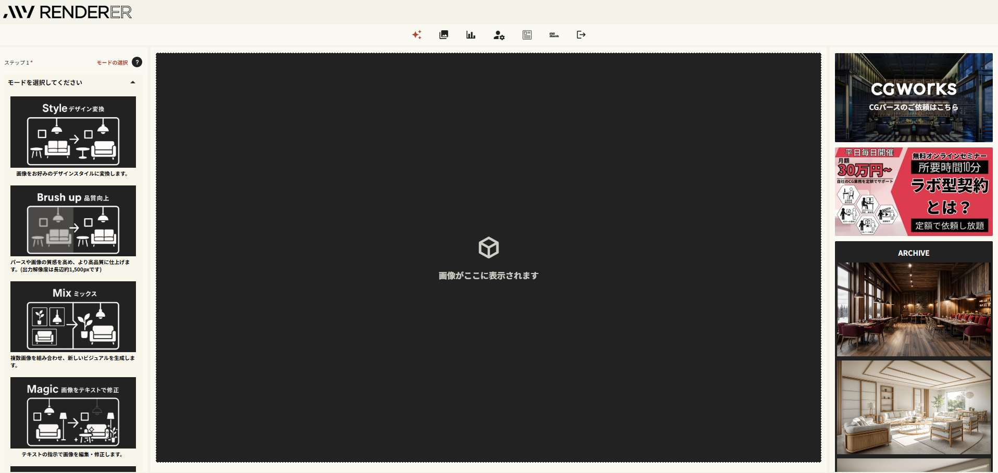The height and width of the screenshot is (473, 998).
Task: Open the ラボ型契約 seminar banner
Action: tap(914, 192)
